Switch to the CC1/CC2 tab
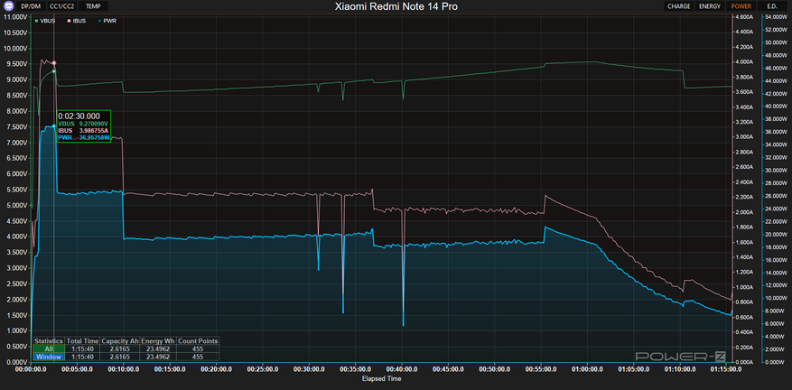The height and width of the screenshot is (390, 792). pos(62,6)
